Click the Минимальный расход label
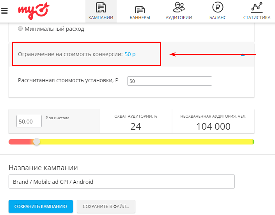Viewport: 275px width, 215px height. [x=54, y=29]
